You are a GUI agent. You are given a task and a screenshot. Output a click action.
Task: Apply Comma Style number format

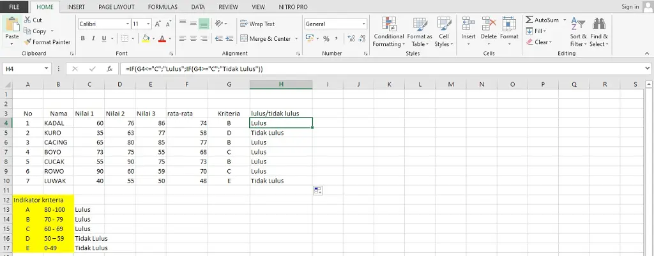(336, 38)
